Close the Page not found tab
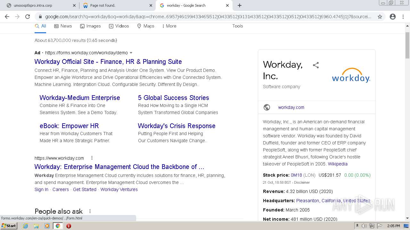Viewport: 410px width, 230px height. click(x=151, y=5)
